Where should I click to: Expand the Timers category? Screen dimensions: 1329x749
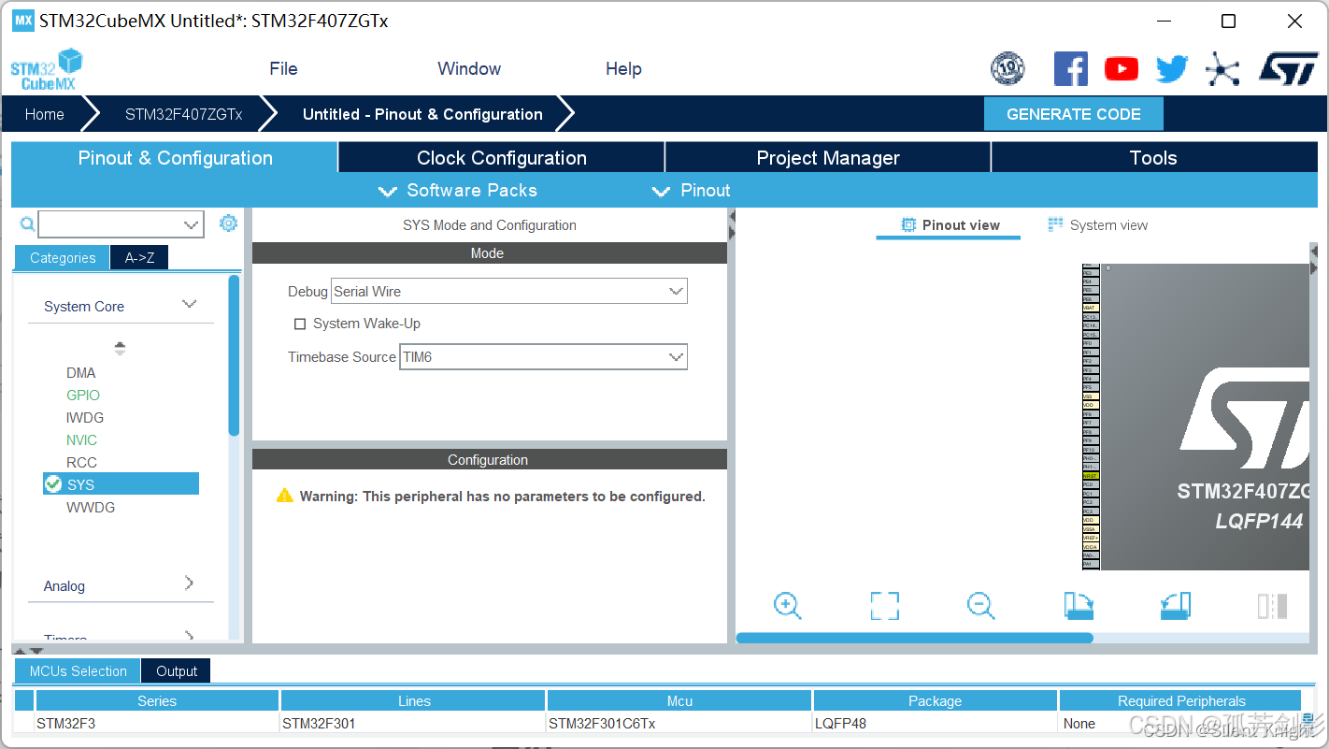[x=189, y=636]
